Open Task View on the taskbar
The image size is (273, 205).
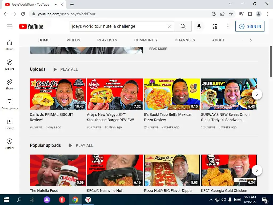[32, 200]
